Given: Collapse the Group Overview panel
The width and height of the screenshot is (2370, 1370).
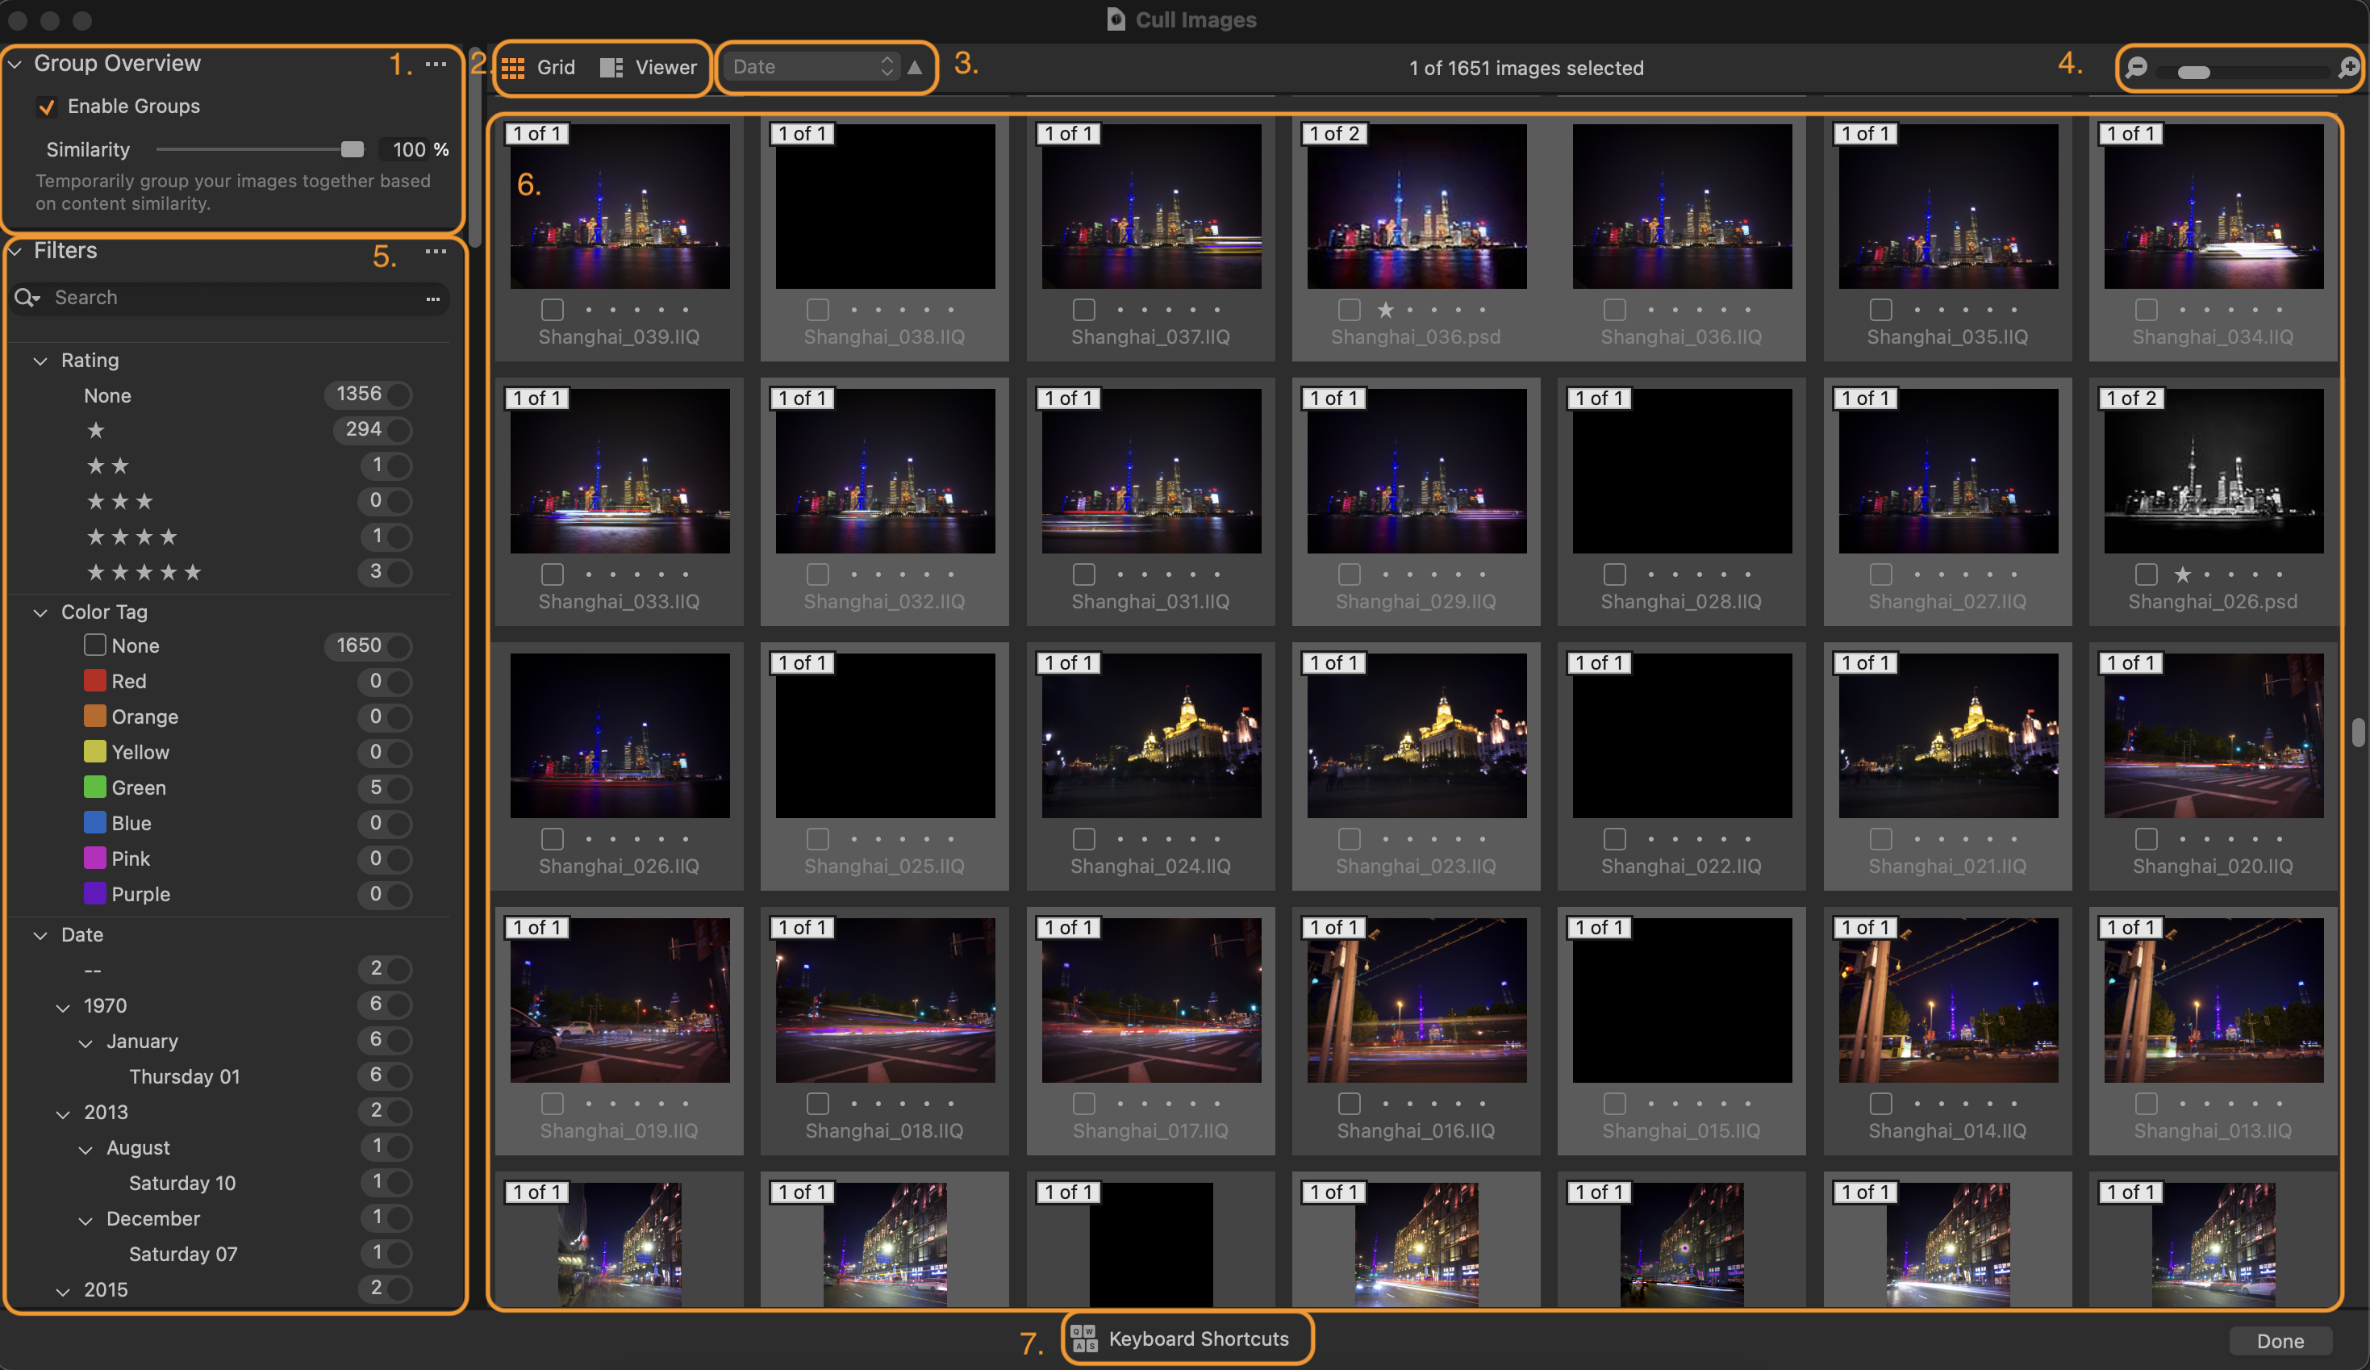Looking at the screenshot, I should click(16, 64).
